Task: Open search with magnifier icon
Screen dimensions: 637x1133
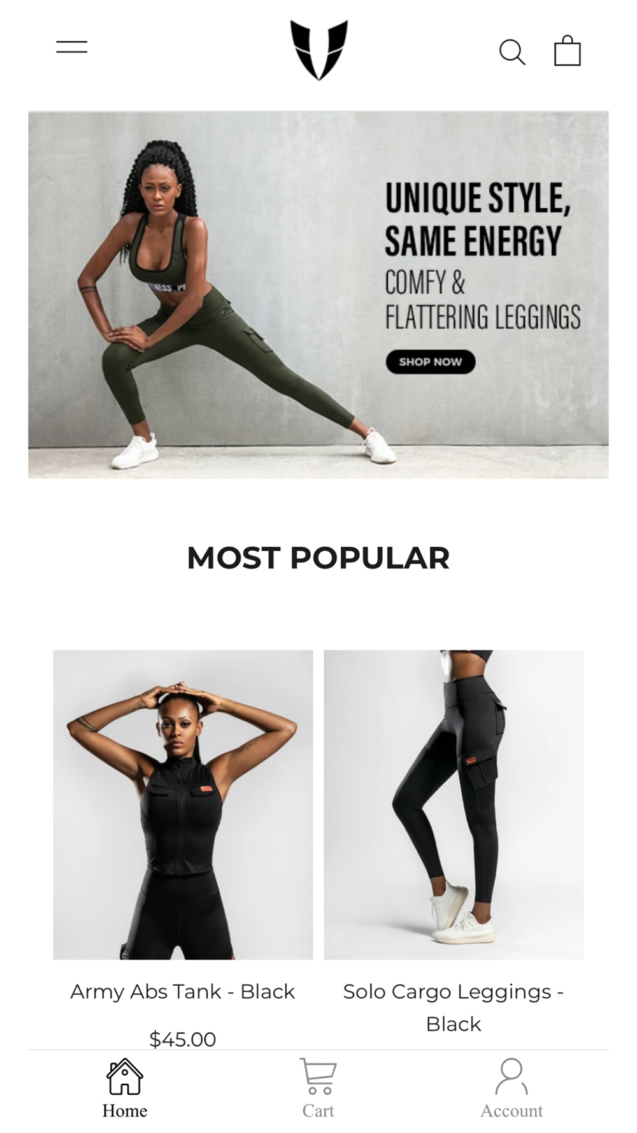Action: pyautogui.click(x=512, y=52)
